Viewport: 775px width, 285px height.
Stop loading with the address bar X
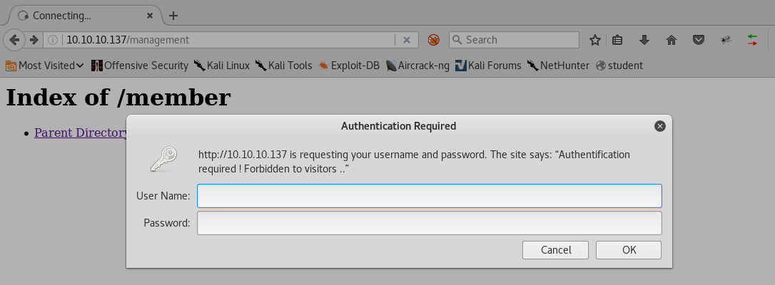(x=406, y=41)
